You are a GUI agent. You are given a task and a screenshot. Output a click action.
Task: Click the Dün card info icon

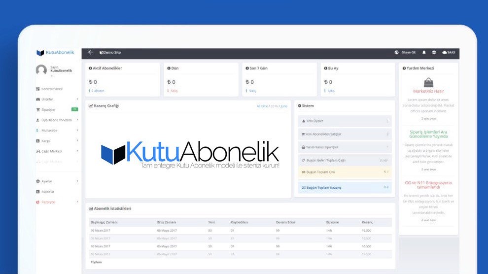point(169,68)
